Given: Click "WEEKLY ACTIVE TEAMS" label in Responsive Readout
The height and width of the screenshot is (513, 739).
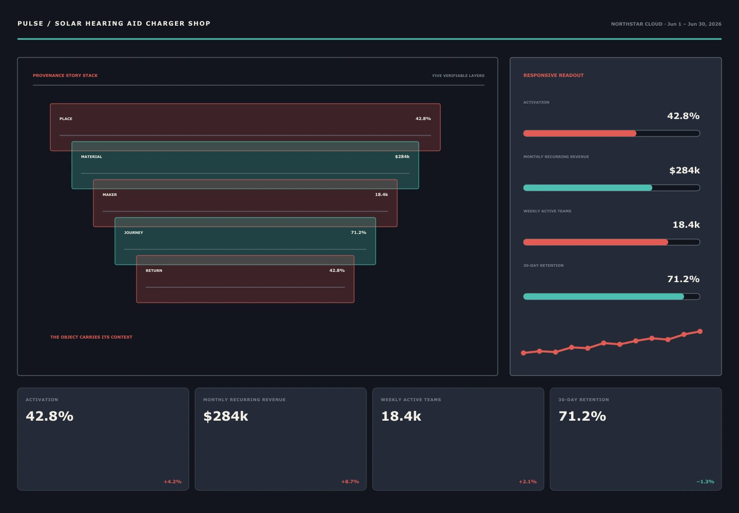Looking at the screenshot, I should pyautogui.click(x=547, y=211).
